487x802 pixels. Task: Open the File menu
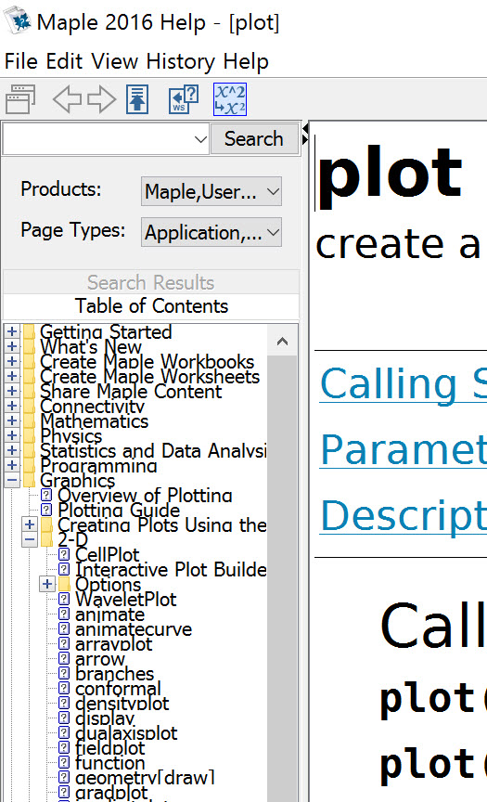pyautogui.click(x=21, y=61)
